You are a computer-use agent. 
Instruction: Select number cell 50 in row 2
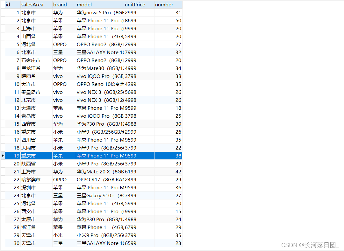(168, 21)
